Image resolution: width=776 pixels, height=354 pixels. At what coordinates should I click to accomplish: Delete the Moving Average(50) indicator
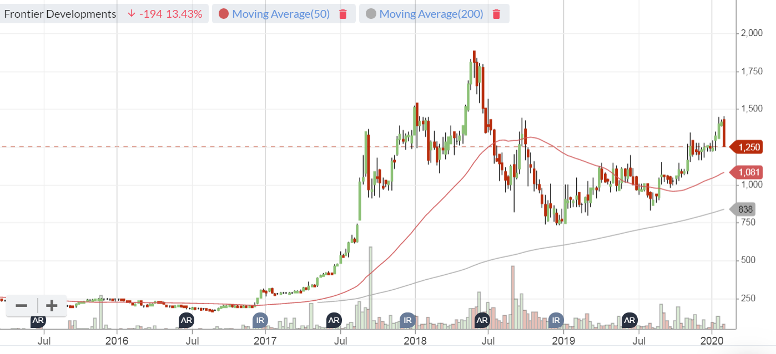click(x=343, y=14)
